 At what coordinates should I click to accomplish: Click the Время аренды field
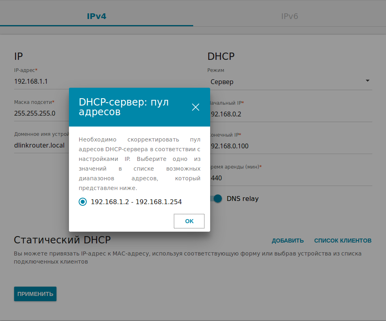click(290, 178)
